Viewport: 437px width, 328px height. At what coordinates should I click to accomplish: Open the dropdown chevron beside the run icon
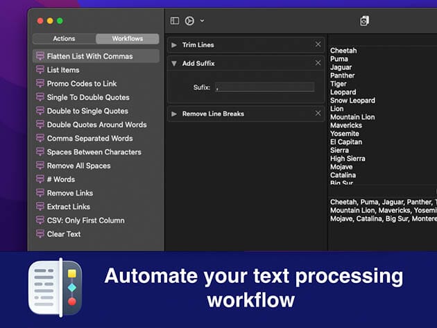pos(202,21)
